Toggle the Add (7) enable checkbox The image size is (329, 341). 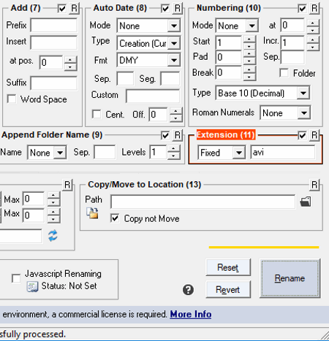[62, 9]
